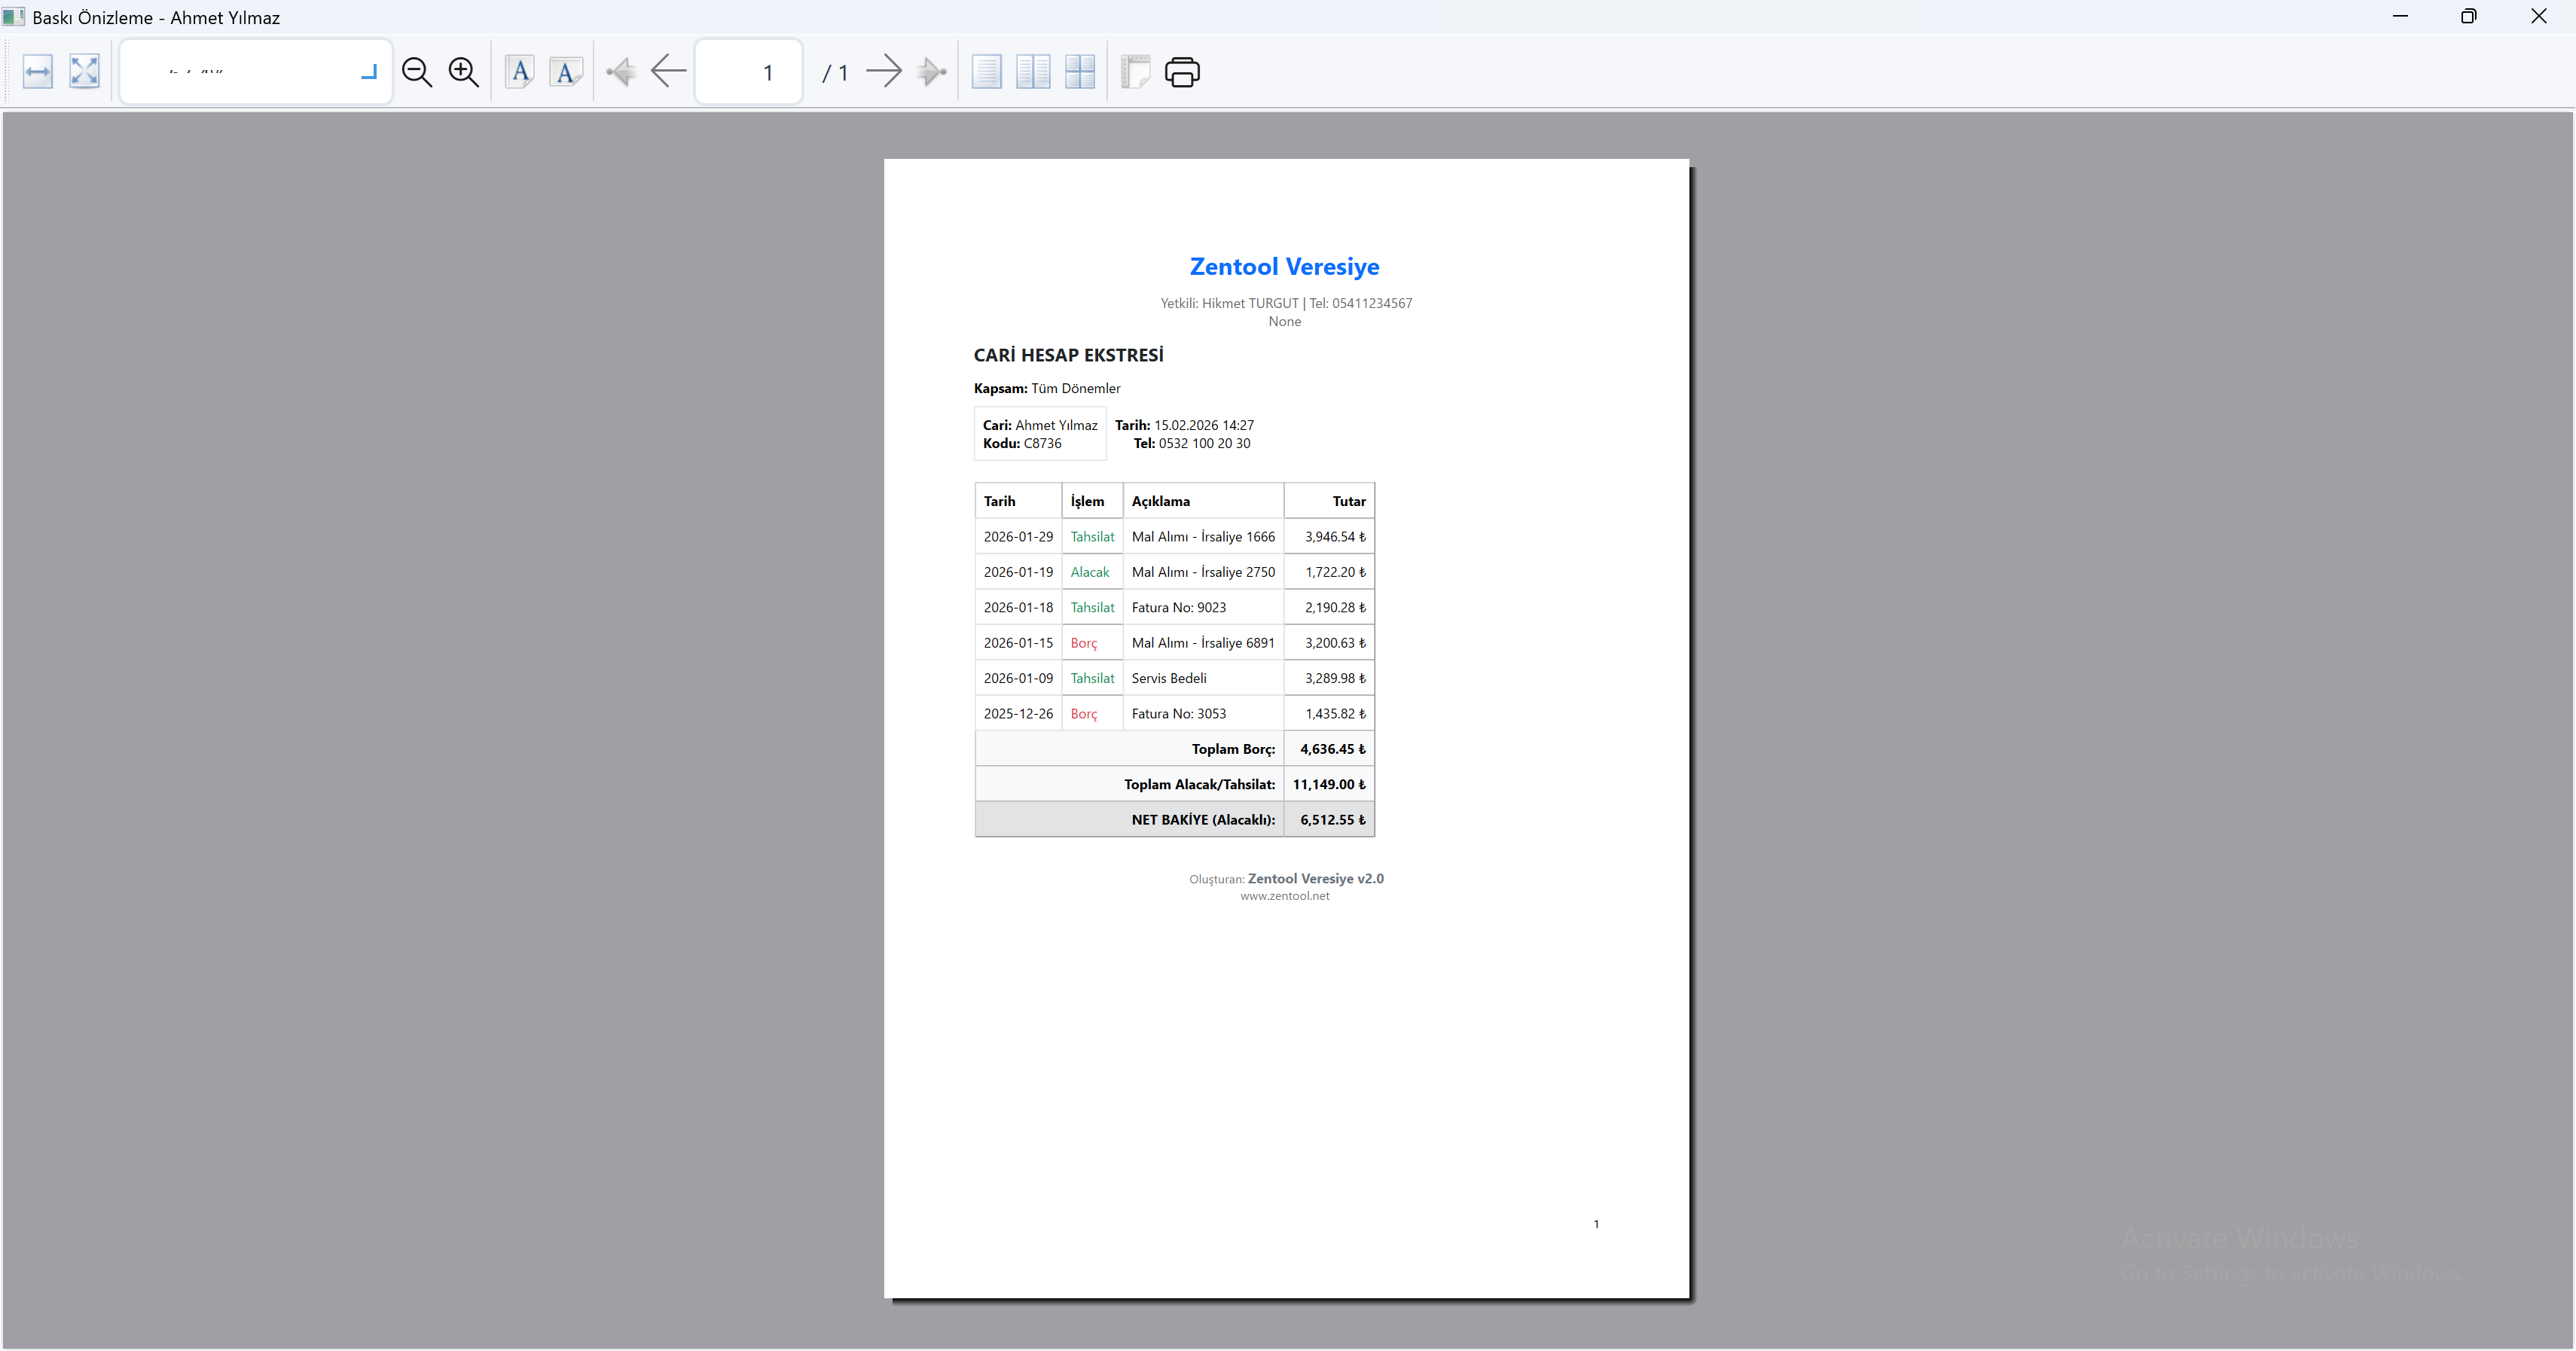Go to the next page
The image size is (2576, 1351).
884,72
